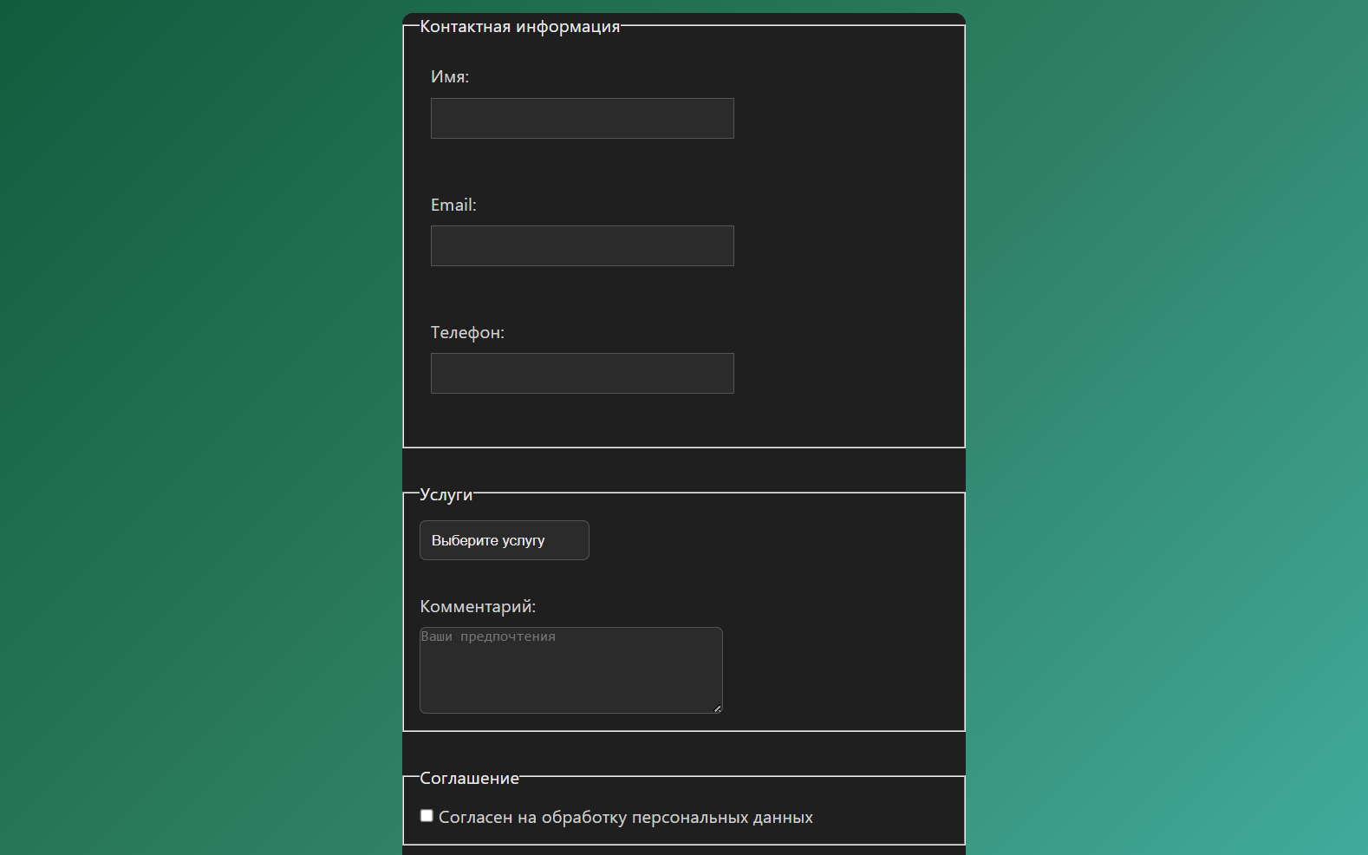Click the Согласен на обработку персональных данных label
Screen dimensions: 1368x855
625,818
